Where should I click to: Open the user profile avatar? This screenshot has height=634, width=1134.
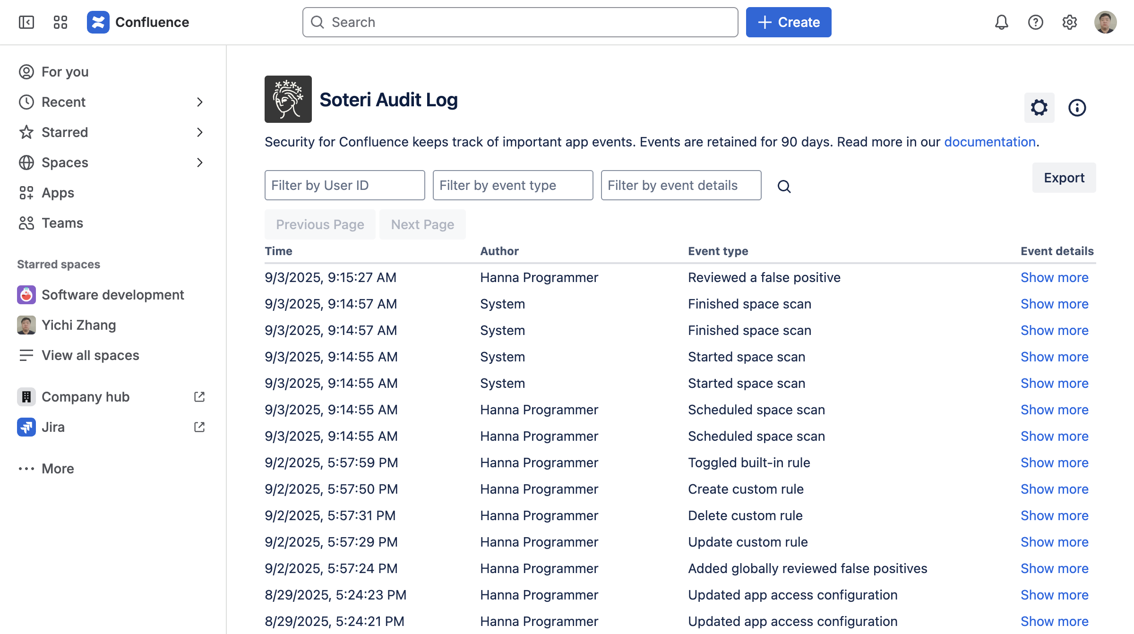coord(1105,22)
